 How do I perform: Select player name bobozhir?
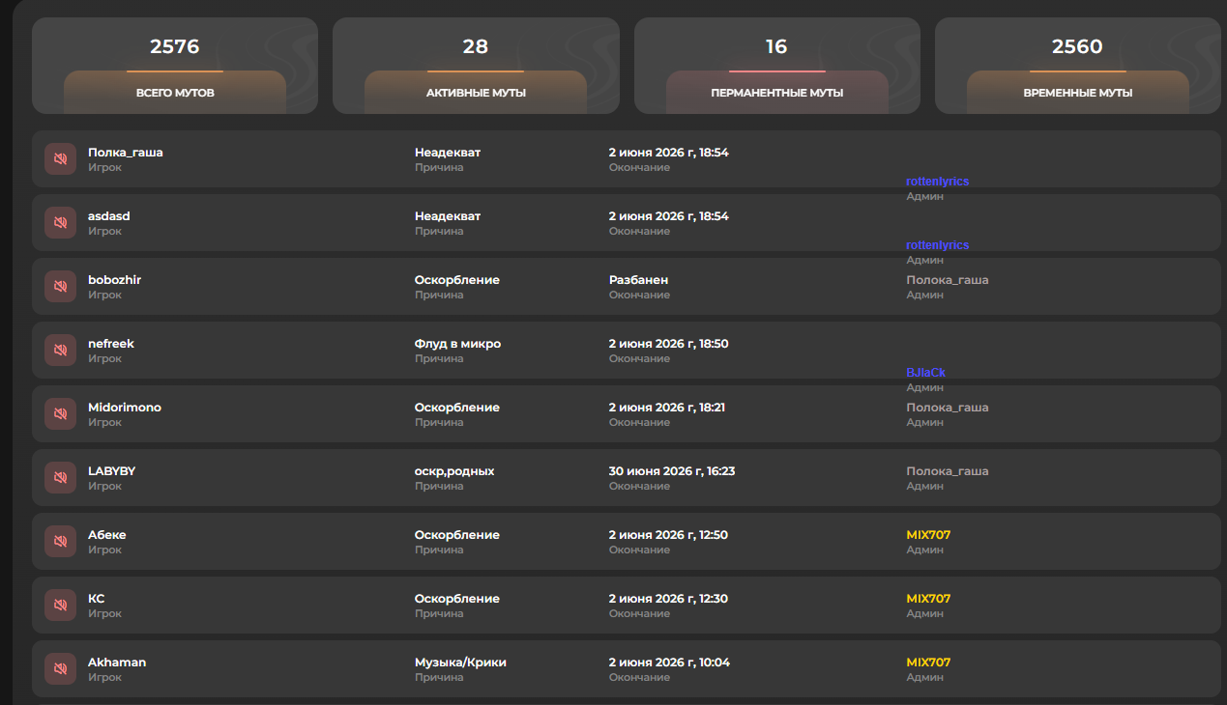115,280
